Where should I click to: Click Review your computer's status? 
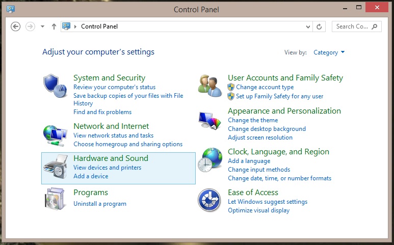tap(114, 87)
